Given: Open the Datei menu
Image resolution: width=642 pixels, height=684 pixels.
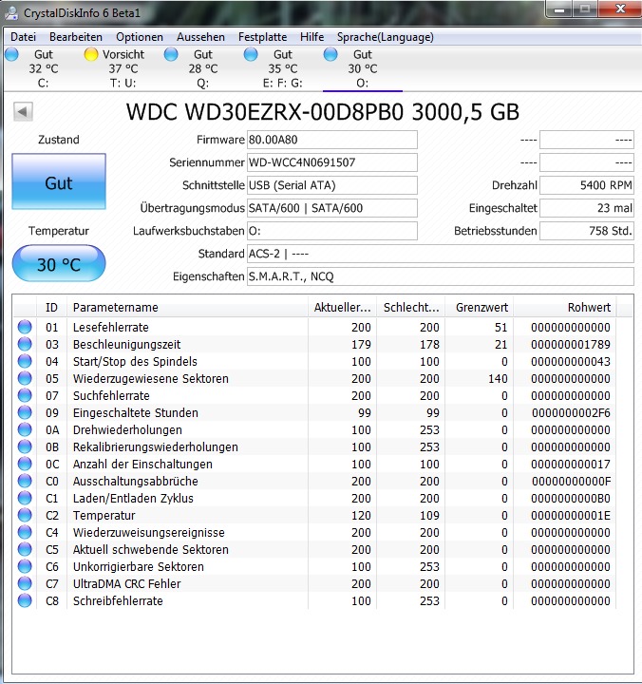Looking at the screenshot, I should pos(23,37).
